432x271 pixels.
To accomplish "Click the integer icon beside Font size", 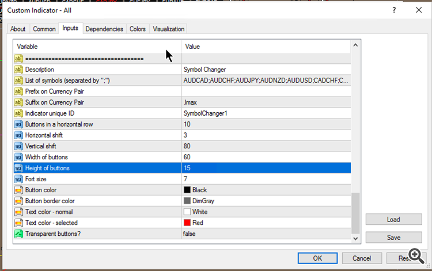I will point(18,179).
